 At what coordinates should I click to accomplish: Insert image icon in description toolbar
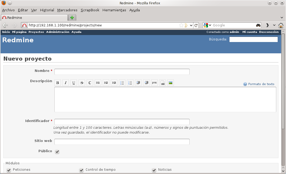click(171, 83)
